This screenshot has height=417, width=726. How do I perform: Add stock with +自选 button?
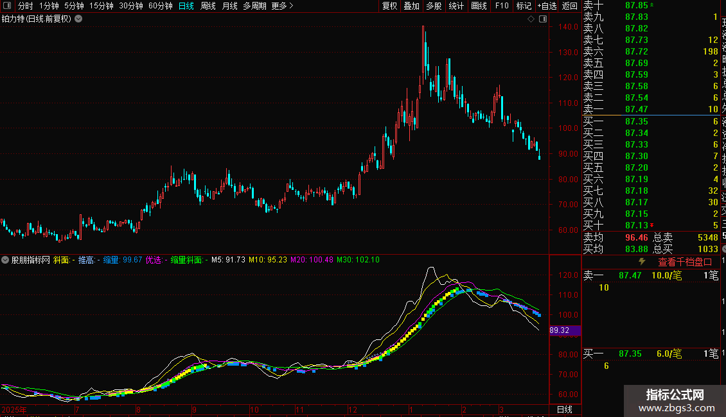[547, 6]
